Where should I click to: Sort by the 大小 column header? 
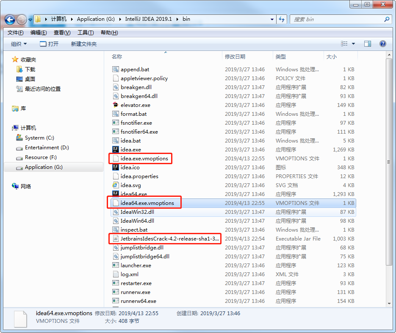[x=331, y=56]
